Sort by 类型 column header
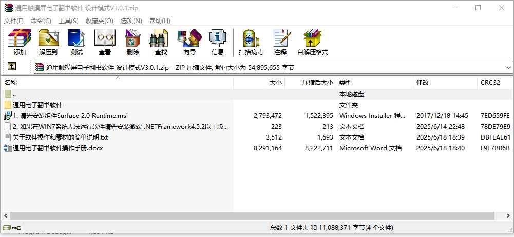This screenshot has height=237, width=514. (x=375, y=83)
